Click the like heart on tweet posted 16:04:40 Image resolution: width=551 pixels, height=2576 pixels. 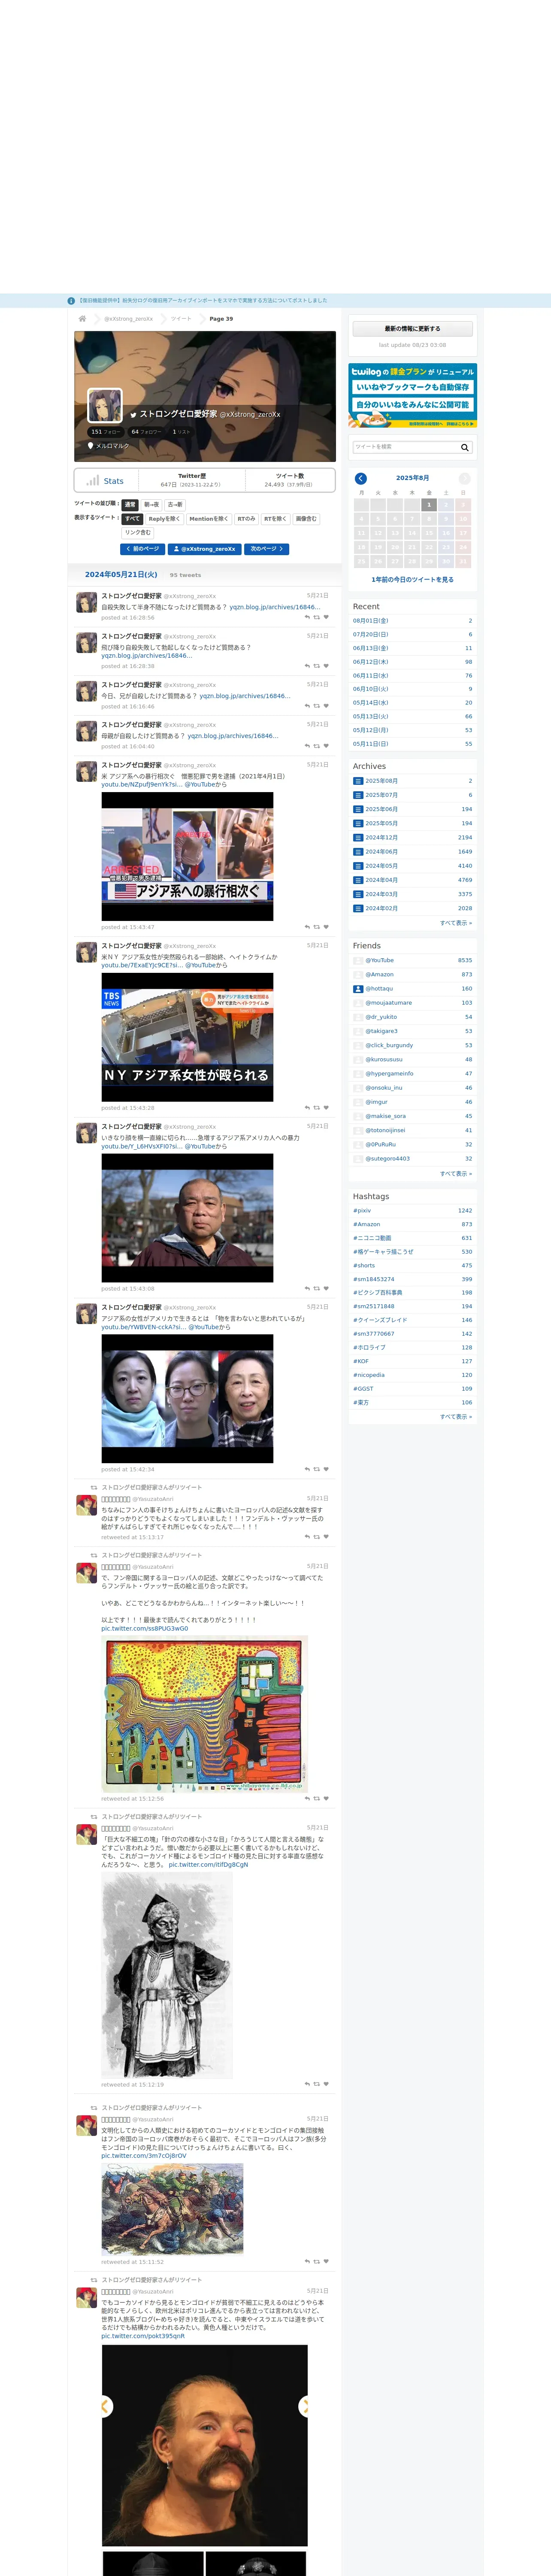[326, 746]
